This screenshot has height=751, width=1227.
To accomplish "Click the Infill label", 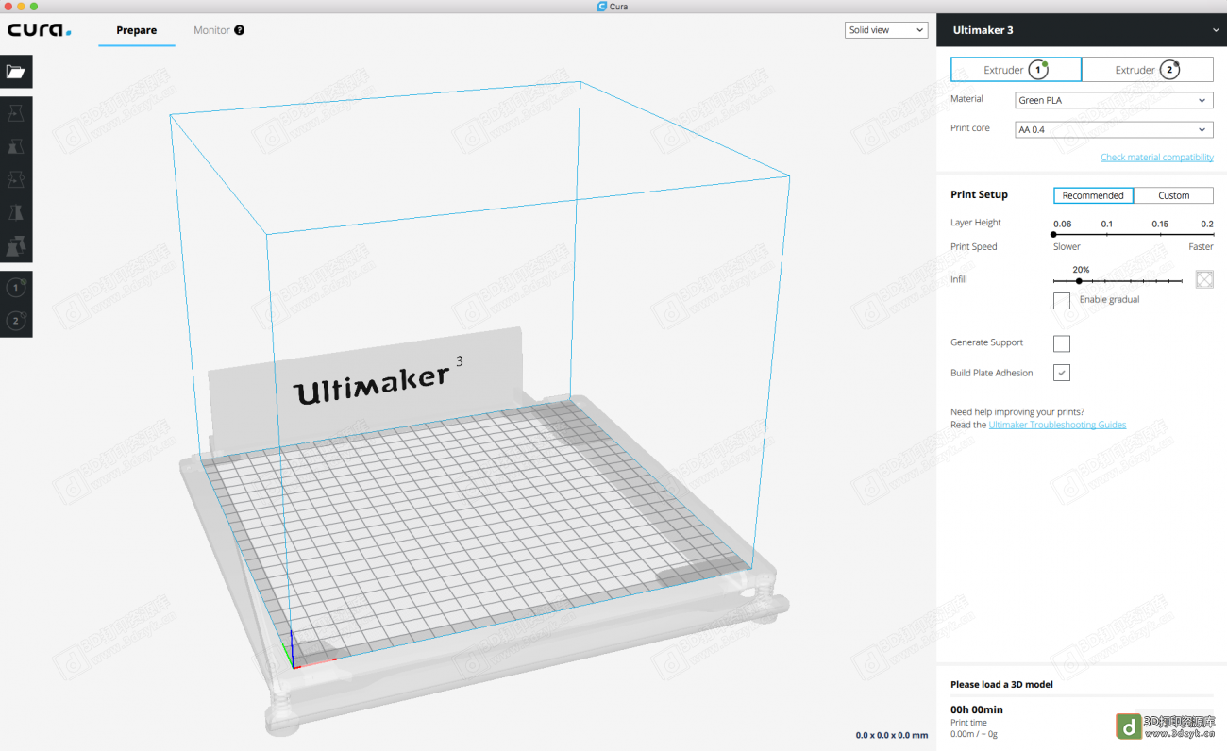I will [x=958, y=279].
